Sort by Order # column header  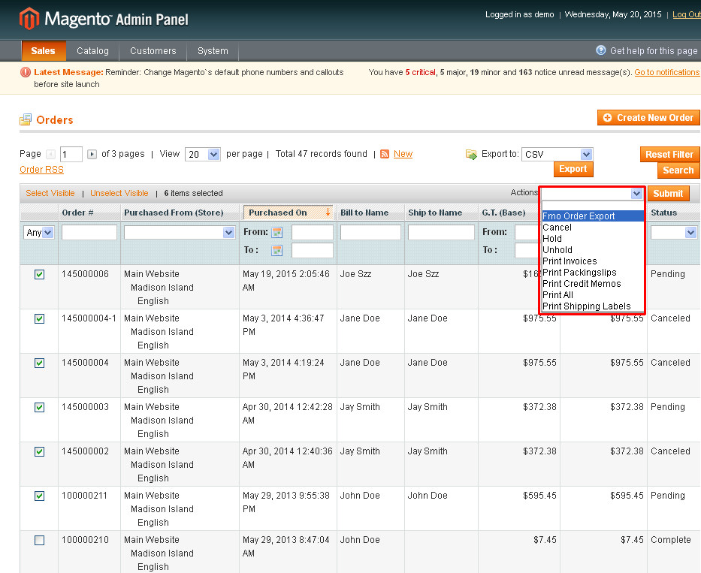click(x=78, y=213)
